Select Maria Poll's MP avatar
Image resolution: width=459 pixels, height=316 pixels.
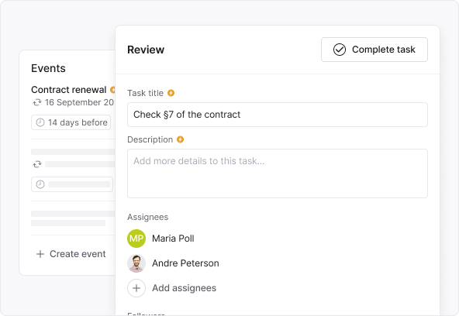(136, 239)
